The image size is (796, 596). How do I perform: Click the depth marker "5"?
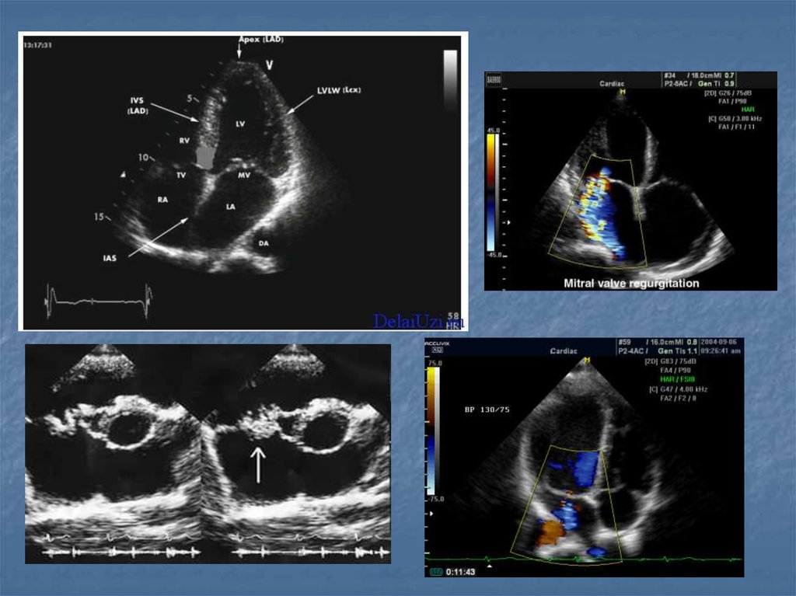point(190,98)
